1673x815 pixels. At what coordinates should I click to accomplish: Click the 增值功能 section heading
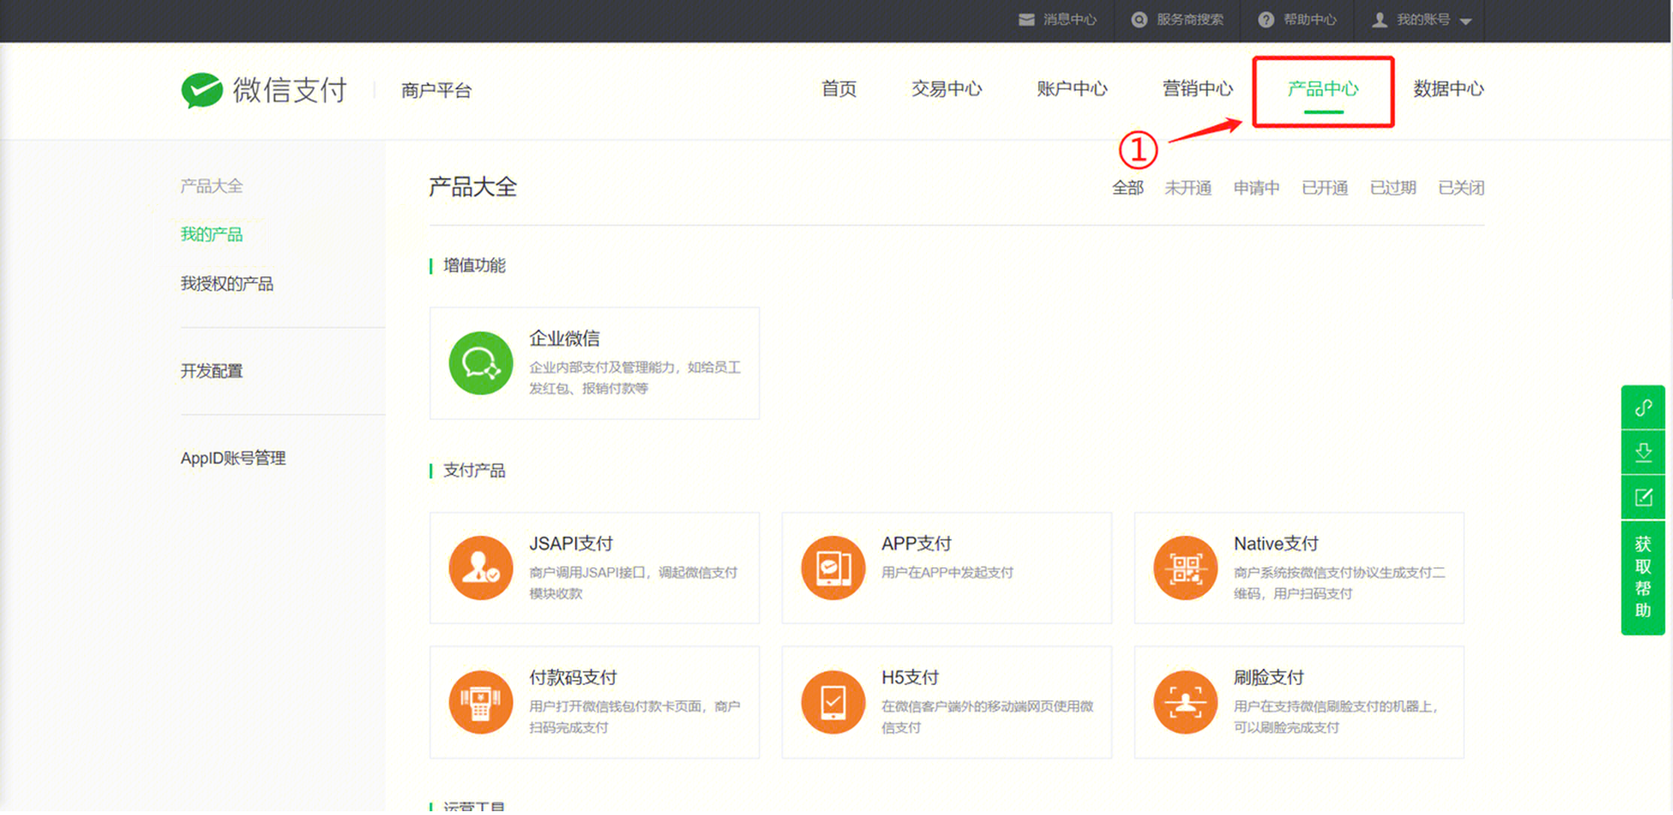tap(474, 265)
